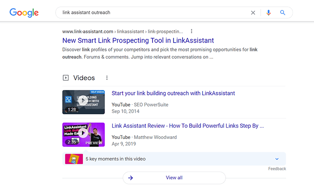Click 'YouTube · Matthew Woodward' source text
This screenshot has width=314, height=194.
pyautogui.click(x=144, y=138)
